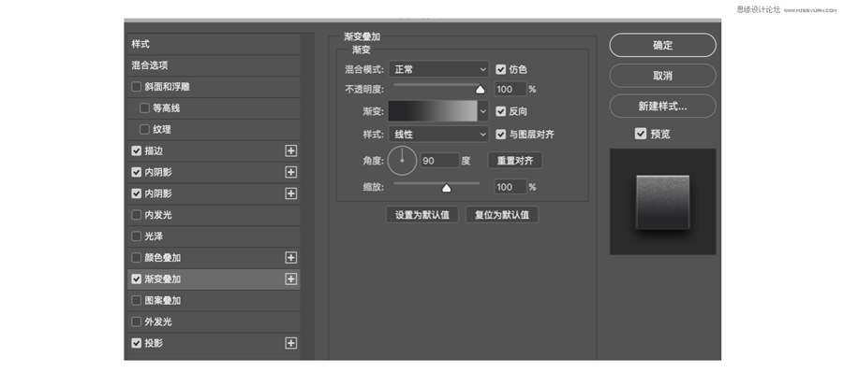The image size is (843, 372).
Task: Open the gradient editor via gradient swatch
Action: click(433, 111)
